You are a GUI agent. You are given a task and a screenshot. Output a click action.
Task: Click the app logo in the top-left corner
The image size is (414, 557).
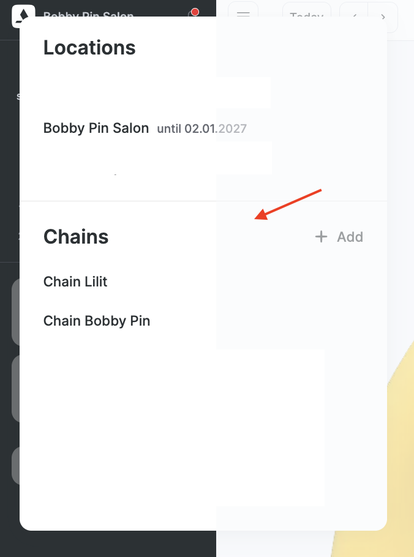tap(23, 14)
